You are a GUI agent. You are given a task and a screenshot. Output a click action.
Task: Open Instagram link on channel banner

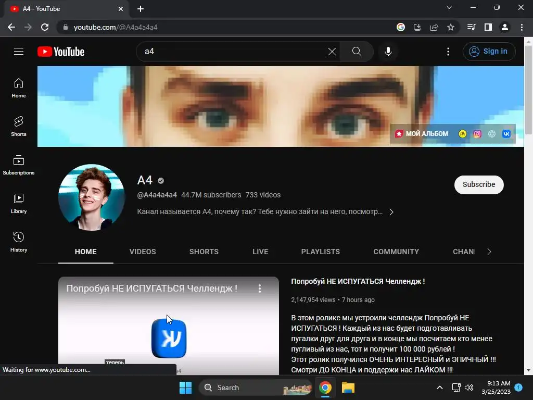(x=477, y=134)
